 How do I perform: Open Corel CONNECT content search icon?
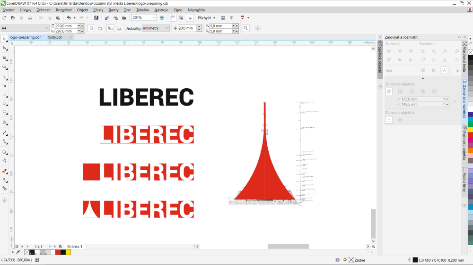(96, 18)
